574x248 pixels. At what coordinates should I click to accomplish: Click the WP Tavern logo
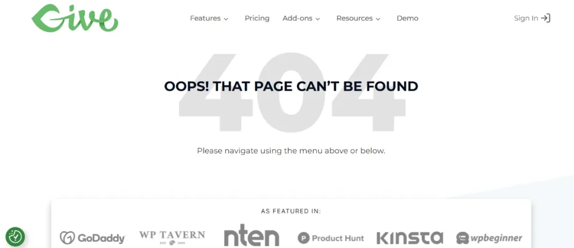pyautogui.click(x=172, y=237)
